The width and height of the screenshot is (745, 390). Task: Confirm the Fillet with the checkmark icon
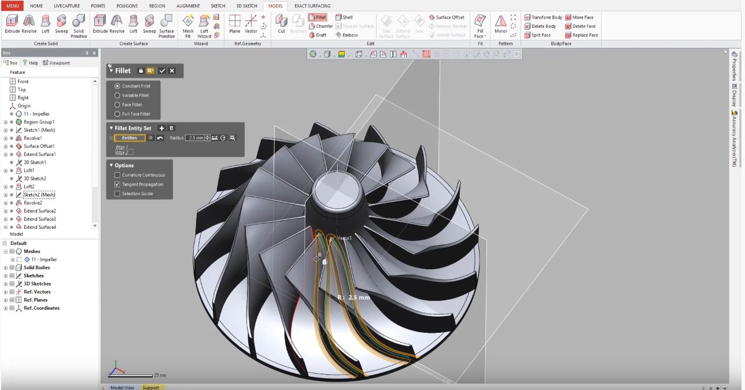point(162,70)
